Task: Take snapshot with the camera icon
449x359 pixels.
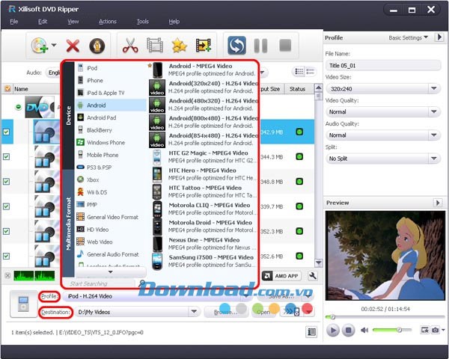Action: [x=435, y=330]
